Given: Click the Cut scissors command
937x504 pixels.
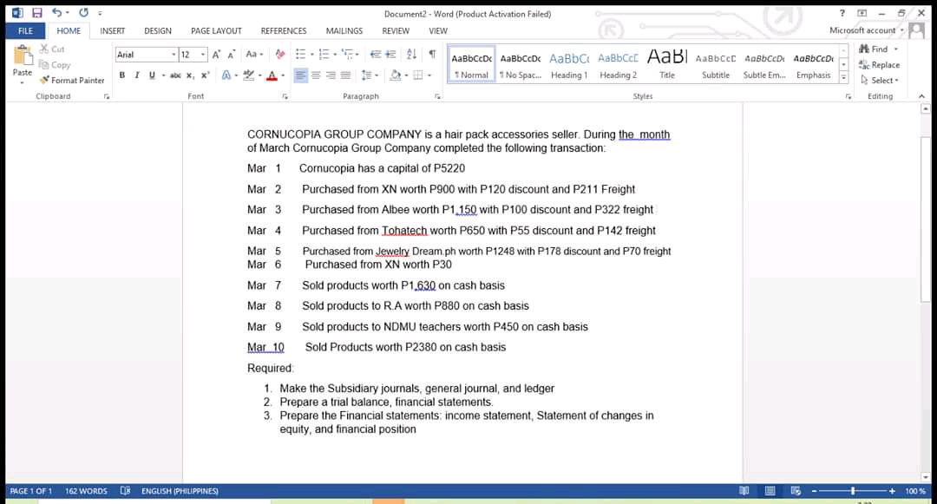Looking at the screenshot, I should pyautogui.click(x=52, y=49).
